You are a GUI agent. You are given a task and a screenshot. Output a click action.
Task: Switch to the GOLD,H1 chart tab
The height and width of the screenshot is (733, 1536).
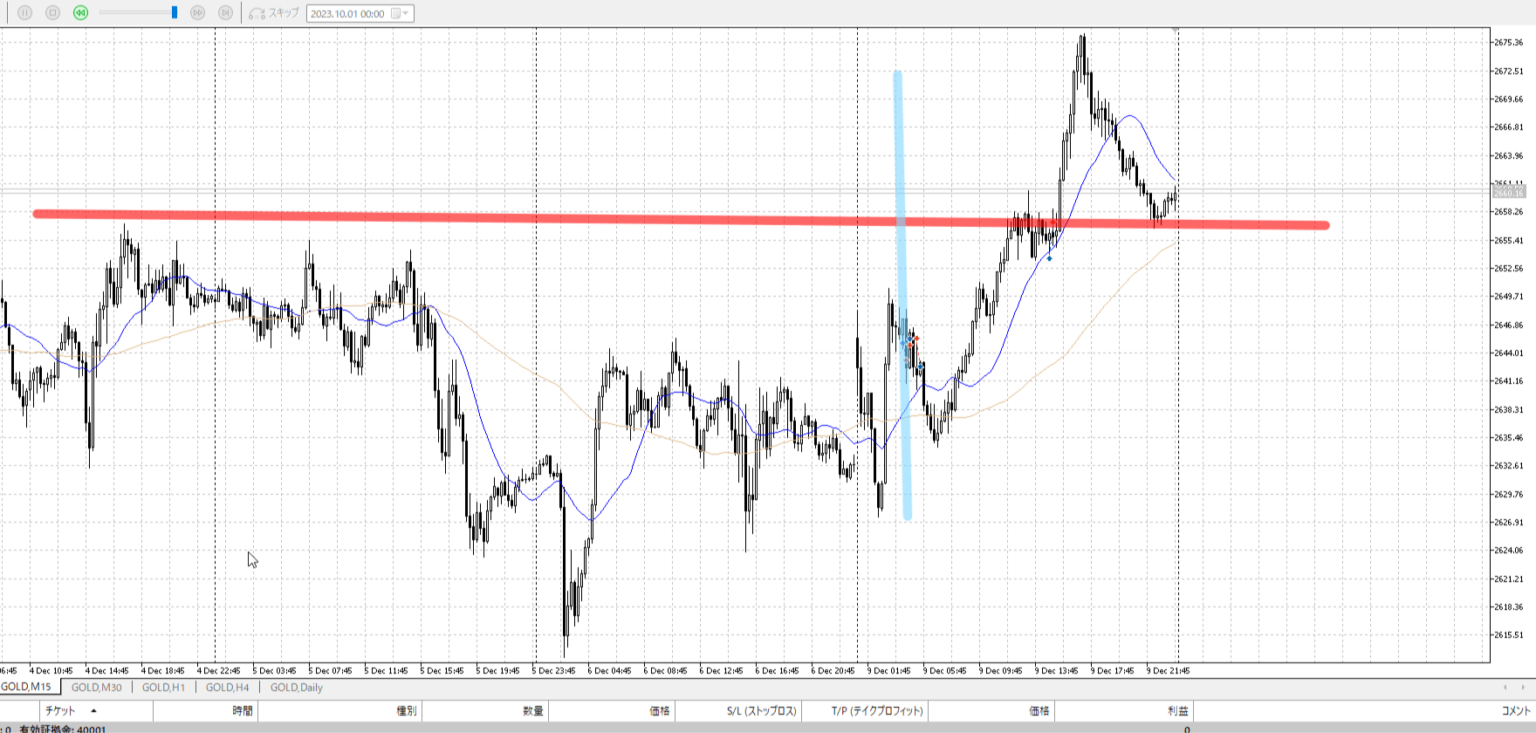tap(163, 688)
